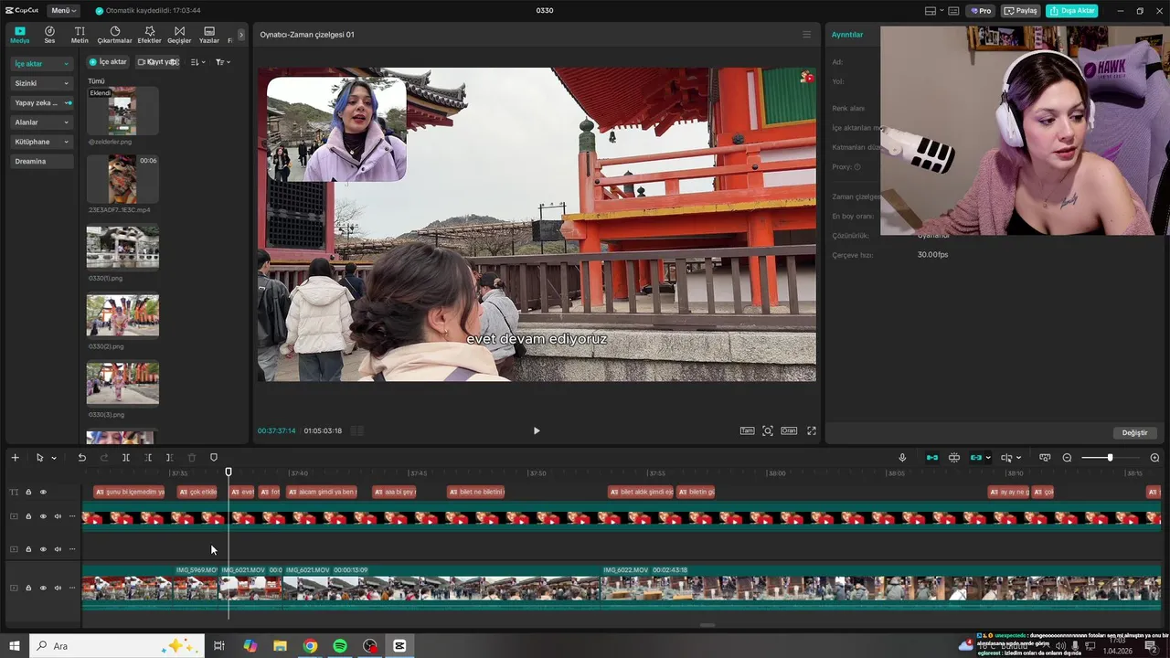Select the @zelderler.png media thumbnail
This screenshot has width=1170, height=658.
(x=122, y=111)
